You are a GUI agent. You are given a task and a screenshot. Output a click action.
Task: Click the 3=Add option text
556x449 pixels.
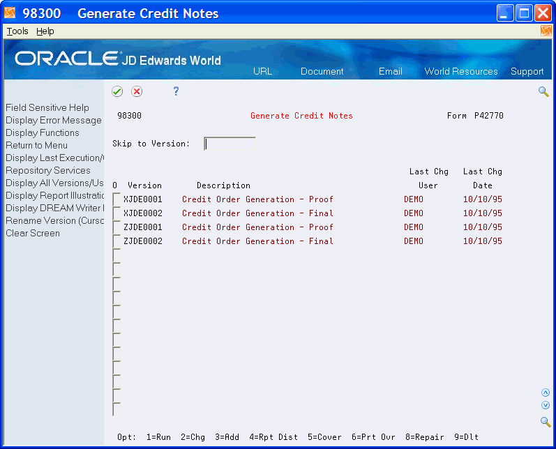pos(227,437)
